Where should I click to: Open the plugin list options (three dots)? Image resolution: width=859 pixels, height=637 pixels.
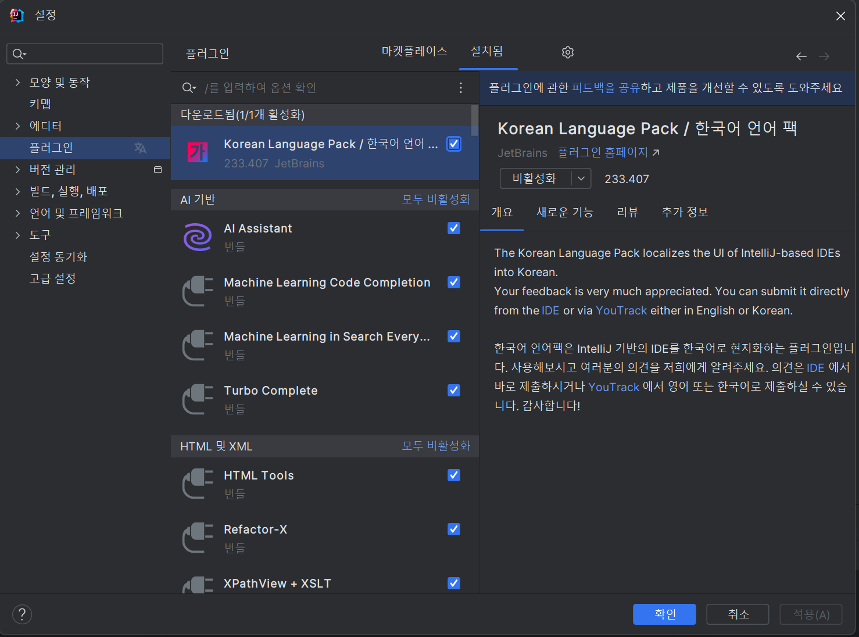(461, 88)
